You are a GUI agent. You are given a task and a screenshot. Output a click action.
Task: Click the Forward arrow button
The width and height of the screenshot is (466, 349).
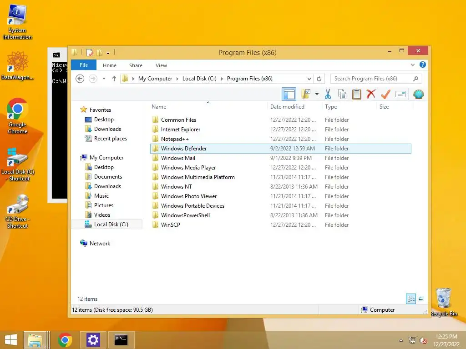coord(93,79)
